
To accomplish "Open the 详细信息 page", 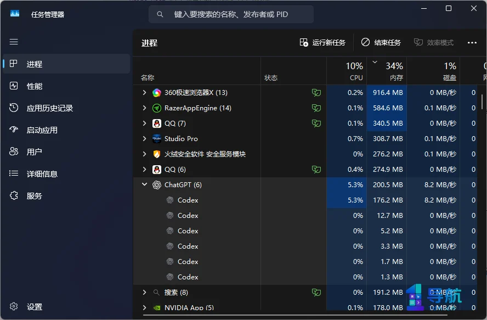I will tap(66, 173).
